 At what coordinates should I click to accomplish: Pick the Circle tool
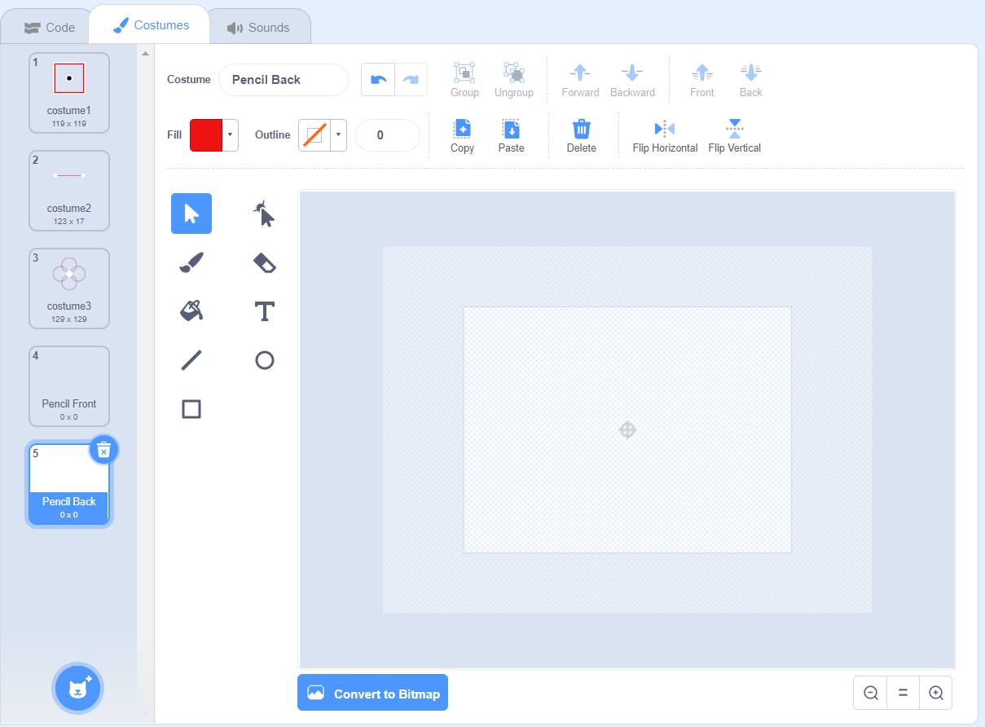[264, 360]
